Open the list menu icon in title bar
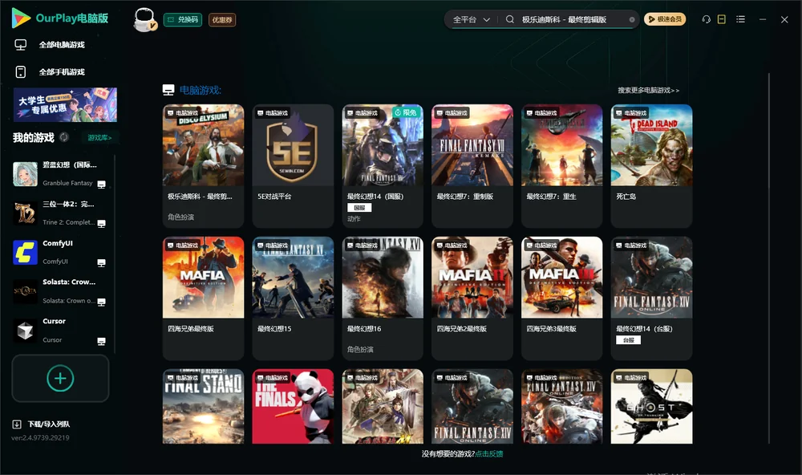 click(x=740, y=19)
